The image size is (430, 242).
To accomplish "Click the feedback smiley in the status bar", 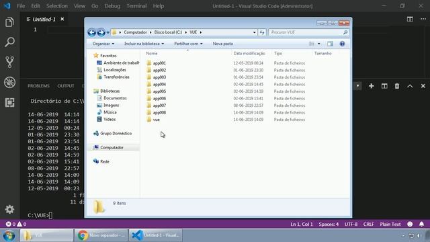I will tap(410, 224).
